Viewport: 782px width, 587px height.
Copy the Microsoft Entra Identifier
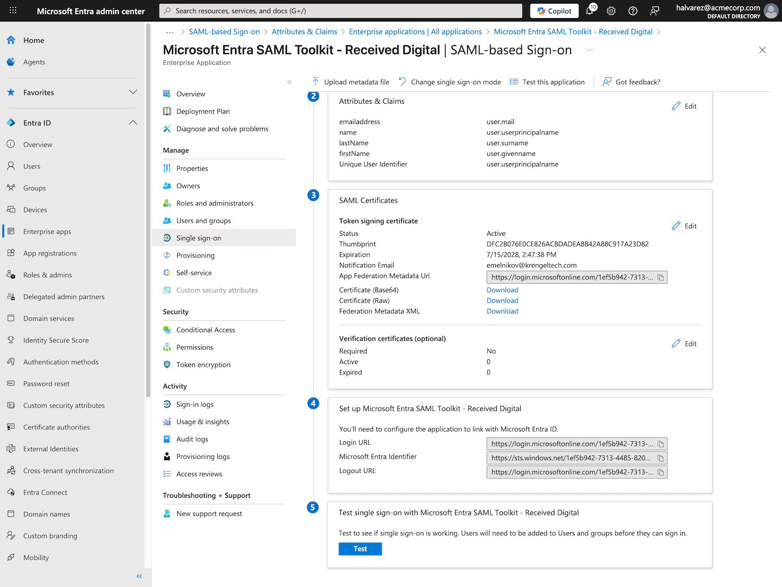[661, 458]
